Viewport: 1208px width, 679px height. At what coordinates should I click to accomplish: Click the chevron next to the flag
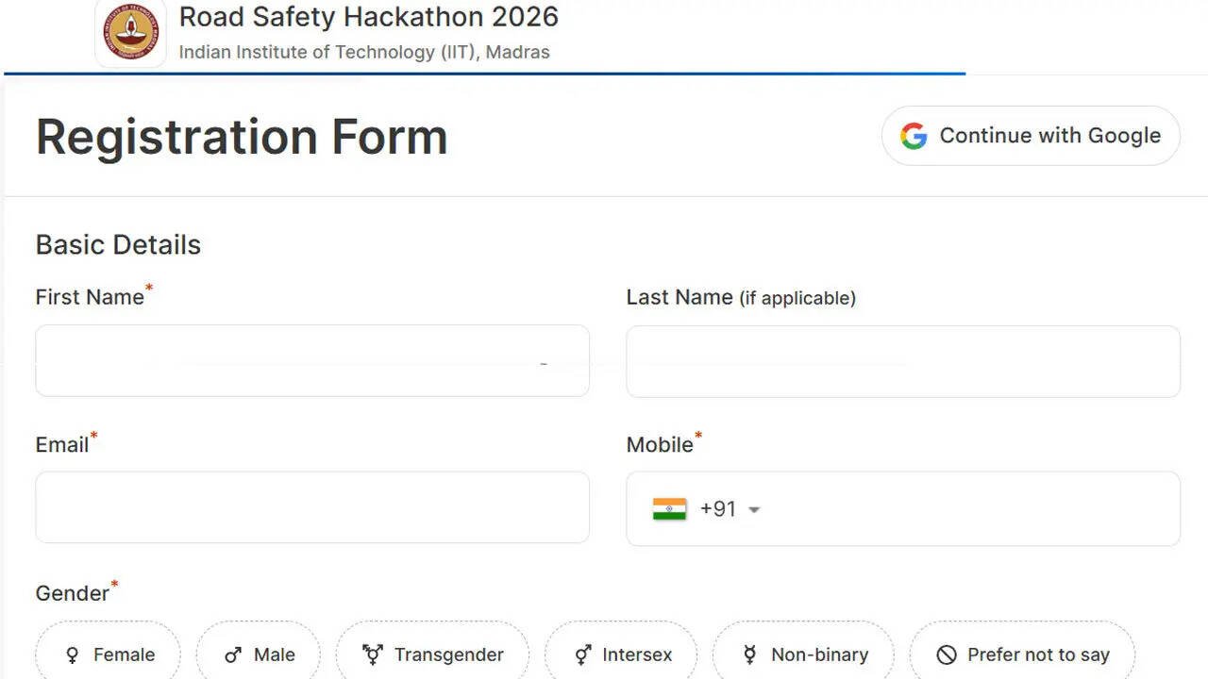click(754, 509)
